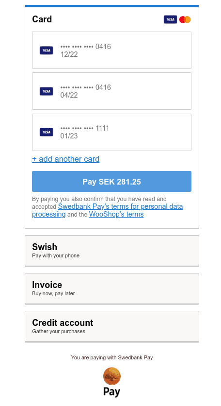Expand the Swish payment option
Image resolution: width=221 pixels, height=406 pixels.
pyautogui.click(x=112, y=251)
